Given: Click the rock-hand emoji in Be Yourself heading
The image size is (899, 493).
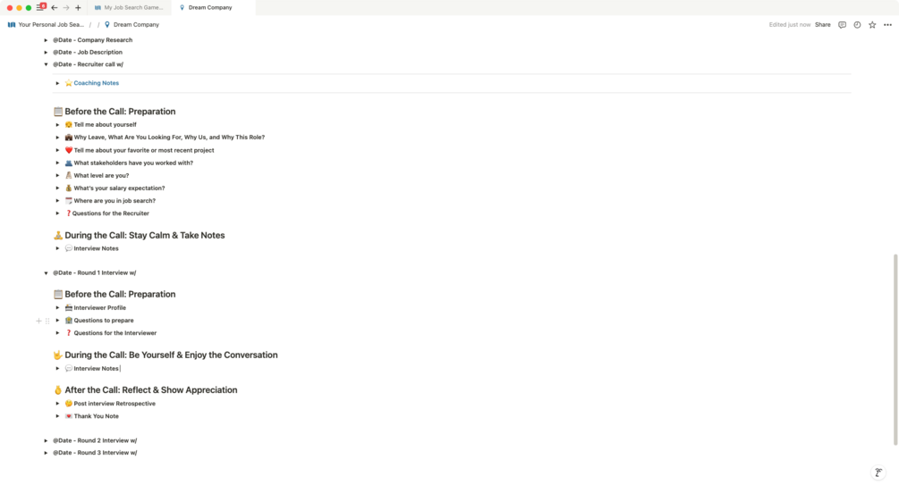Looking at the screenshot, I should pyautogui.click(x=58, y=355).
